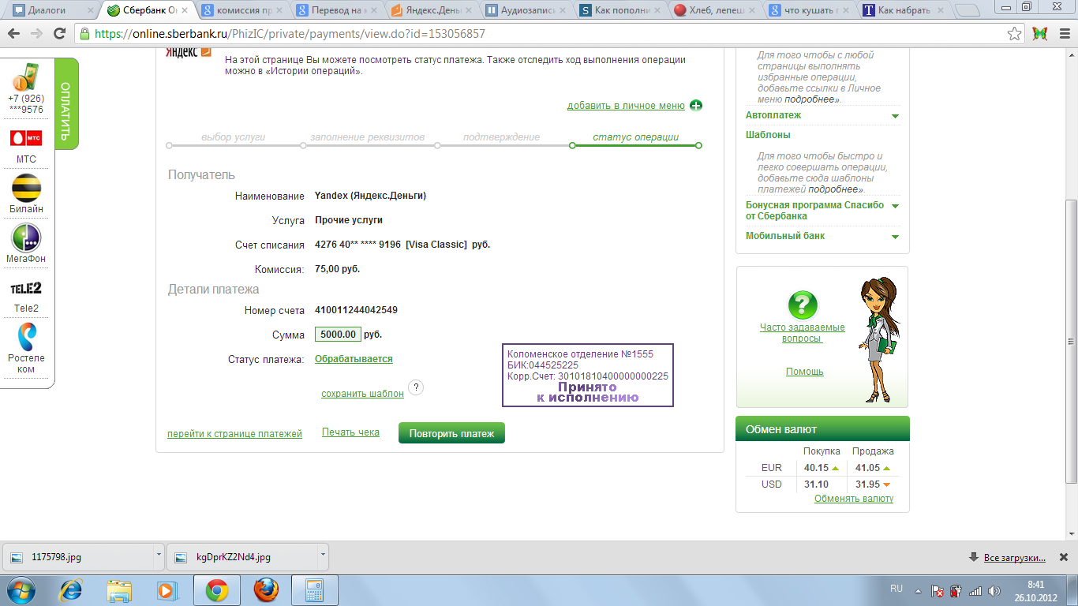The height and width of the screenshot is (606, 1078).
Task: Bookmark this page with the star icon
Action: pos(1015,34)
